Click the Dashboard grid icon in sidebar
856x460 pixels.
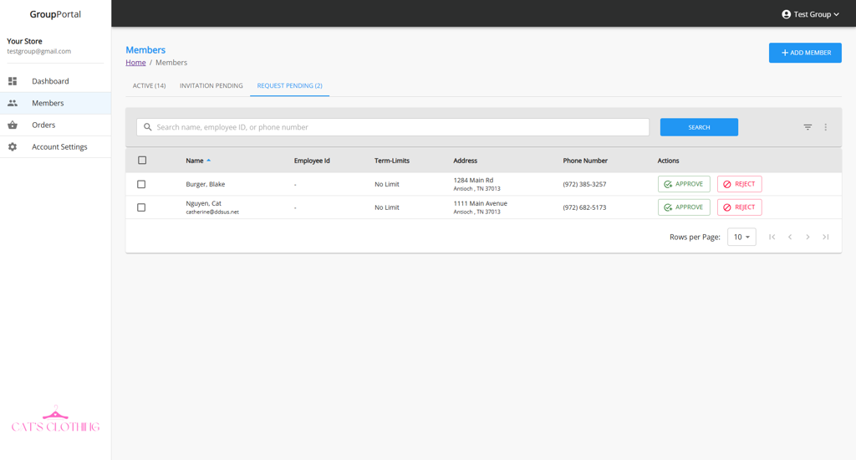pyautogui.click(x=13, y=81)
